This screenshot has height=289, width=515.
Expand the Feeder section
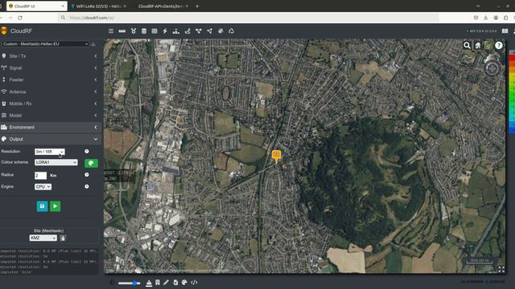point(50,79)
